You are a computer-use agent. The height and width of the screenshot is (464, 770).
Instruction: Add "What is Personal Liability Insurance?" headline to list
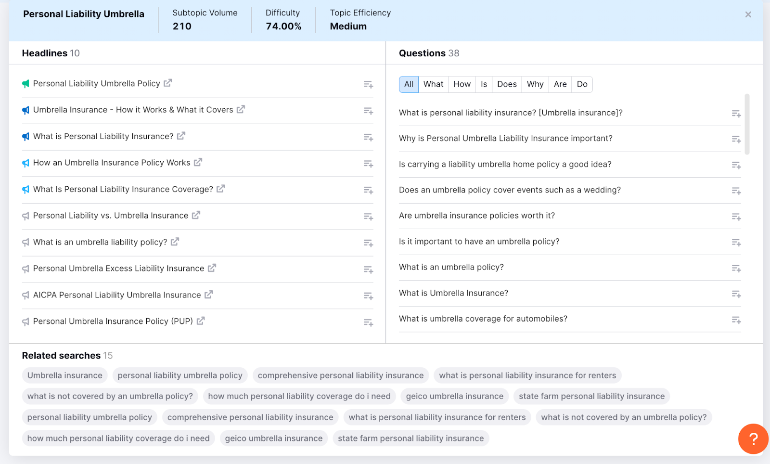[368, 137]
